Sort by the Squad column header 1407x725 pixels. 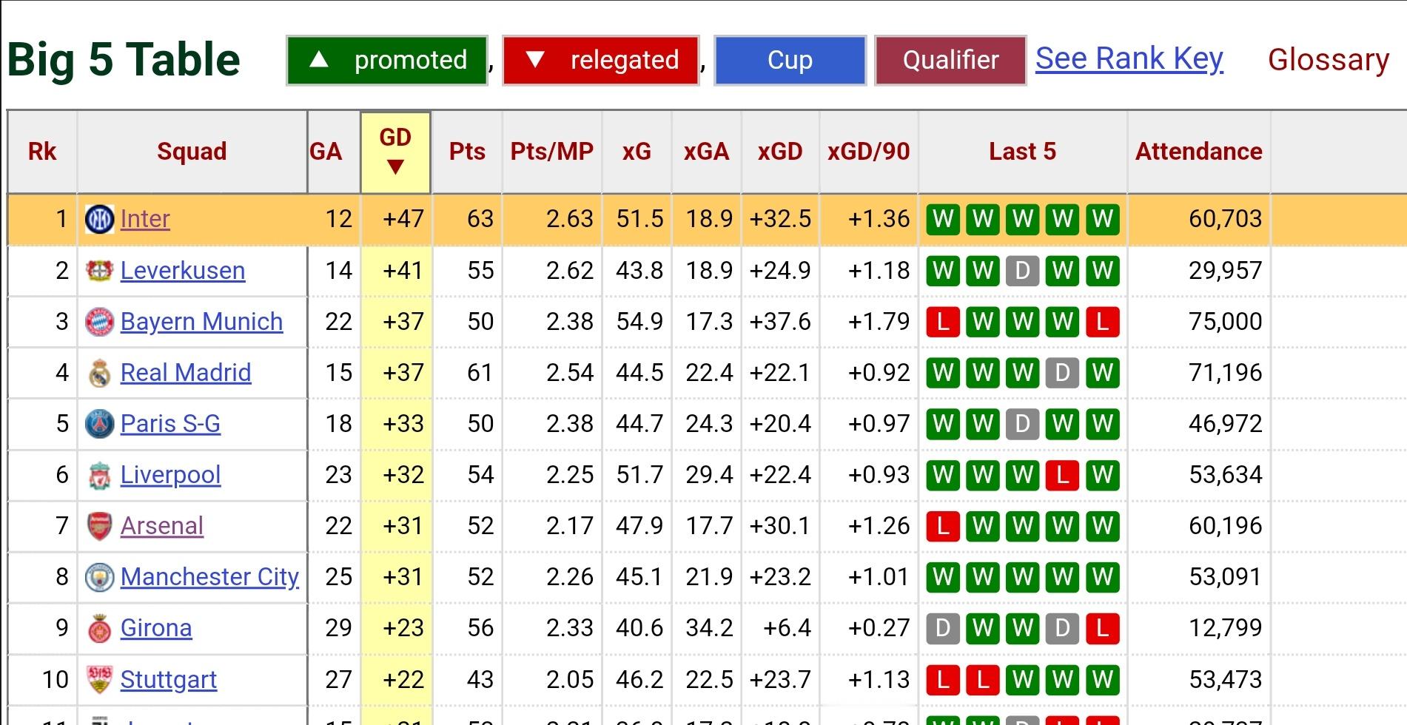point(192,152)
